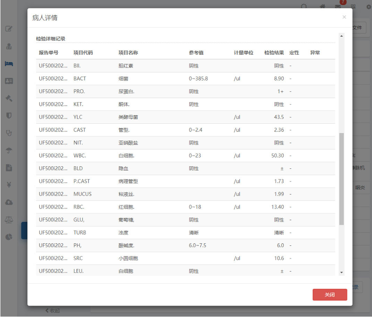Click the 异常 column header
Screen dimensions: 372x317
pyautogui.click(x=315, y=53)
